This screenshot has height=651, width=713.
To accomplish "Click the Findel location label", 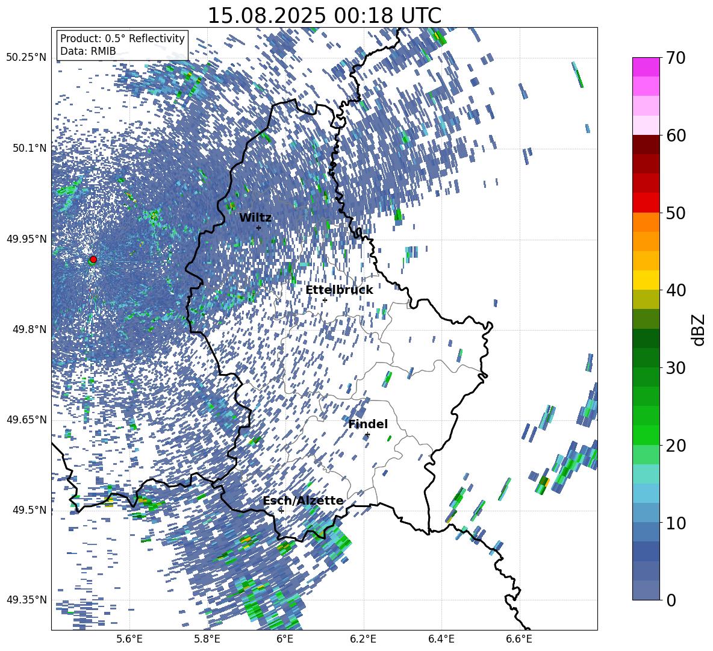I will coord(368,424).
